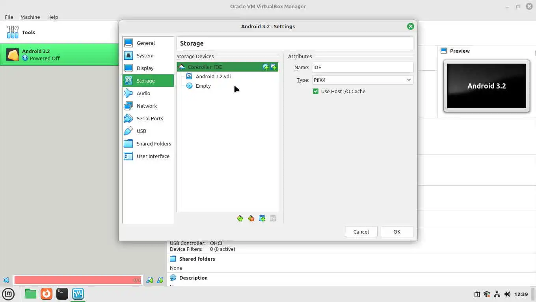Click the VirtualBox taskbar icon
Image resolution: width=536 pixels, height=302 pixels.
tap(78, 294)
